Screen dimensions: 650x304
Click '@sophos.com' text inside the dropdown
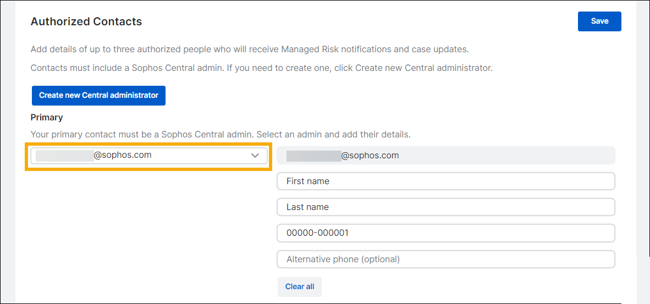[x=123, y=155]
